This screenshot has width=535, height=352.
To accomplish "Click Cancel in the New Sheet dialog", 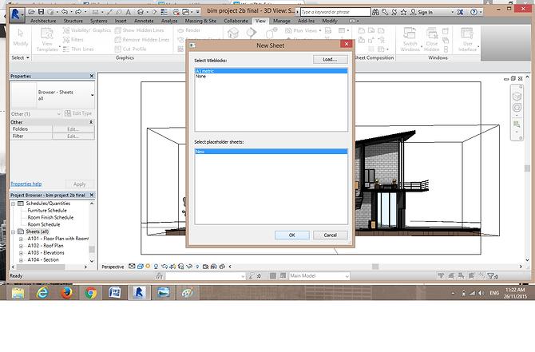I will [330, 235].
